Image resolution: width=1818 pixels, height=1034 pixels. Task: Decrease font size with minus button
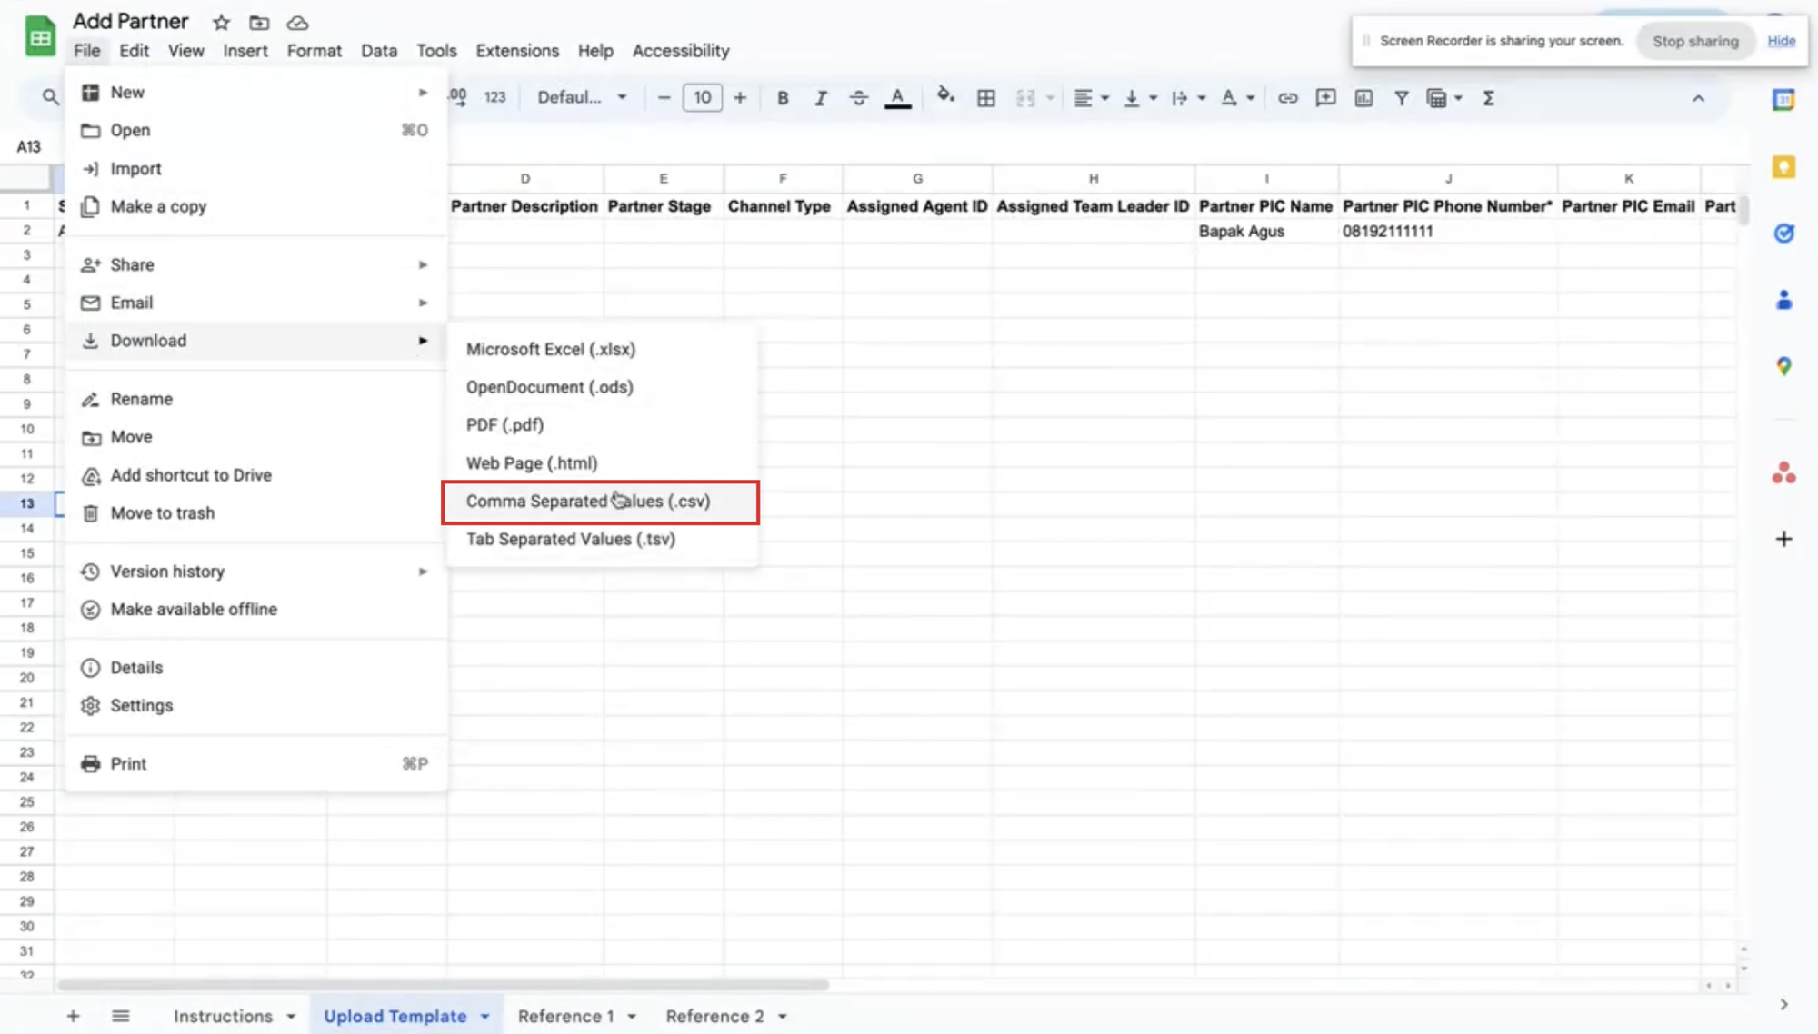[x=664, y=98]
